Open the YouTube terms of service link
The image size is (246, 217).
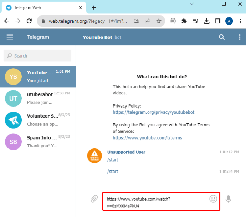pyautogui.click(x=147, y=138)
